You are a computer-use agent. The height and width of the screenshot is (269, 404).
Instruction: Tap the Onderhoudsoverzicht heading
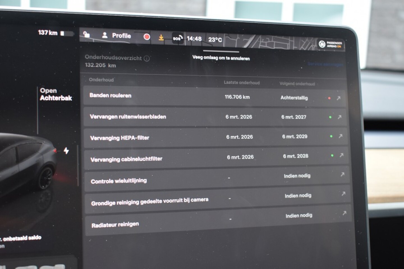click(x=113, y=58)
